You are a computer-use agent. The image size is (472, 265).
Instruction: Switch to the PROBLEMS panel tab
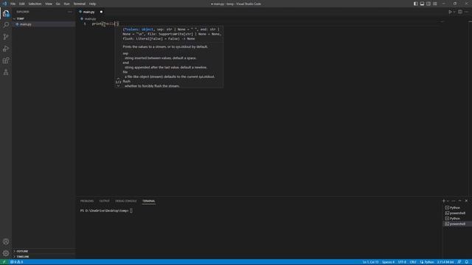87,201
